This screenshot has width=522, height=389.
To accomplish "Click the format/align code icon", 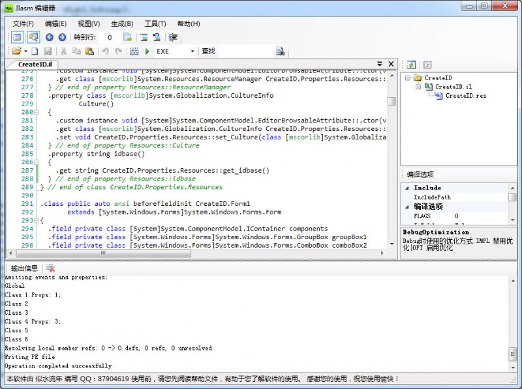I will click(x=173, y=37).
